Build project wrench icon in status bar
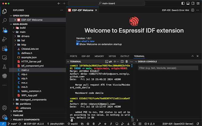Screen dimensions: 202x126 pos(100,124)
